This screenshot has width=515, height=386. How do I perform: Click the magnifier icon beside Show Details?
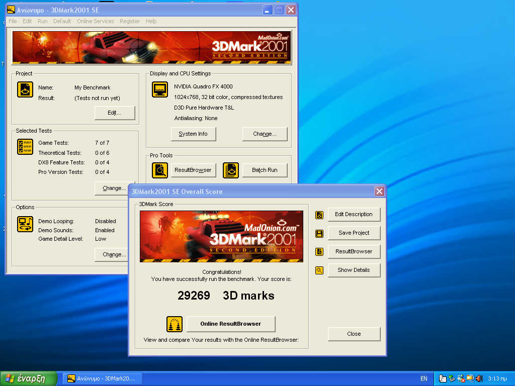tap(319, 270)
